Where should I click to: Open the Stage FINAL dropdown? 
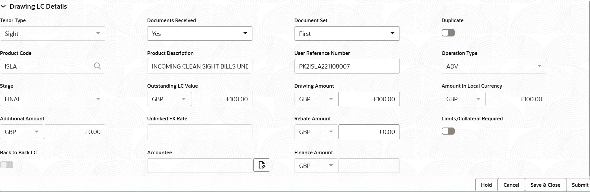[53, 99]
